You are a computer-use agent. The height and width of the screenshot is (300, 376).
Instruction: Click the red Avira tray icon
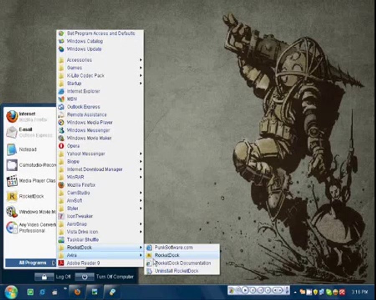click(342, 292)
